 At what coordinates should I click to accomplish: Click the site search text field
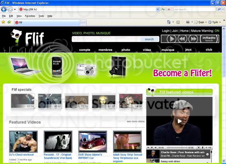click(106, 39)
